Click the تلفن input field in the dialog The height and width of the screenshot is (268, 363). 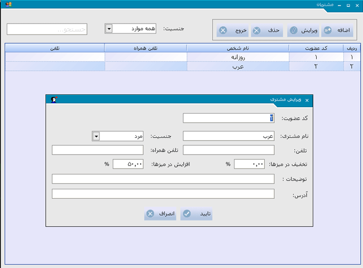(229, 150)
